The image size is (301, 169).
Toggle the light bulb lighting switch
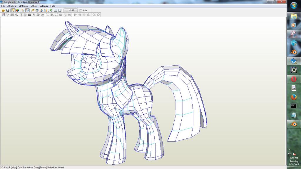tap(13, 10)
